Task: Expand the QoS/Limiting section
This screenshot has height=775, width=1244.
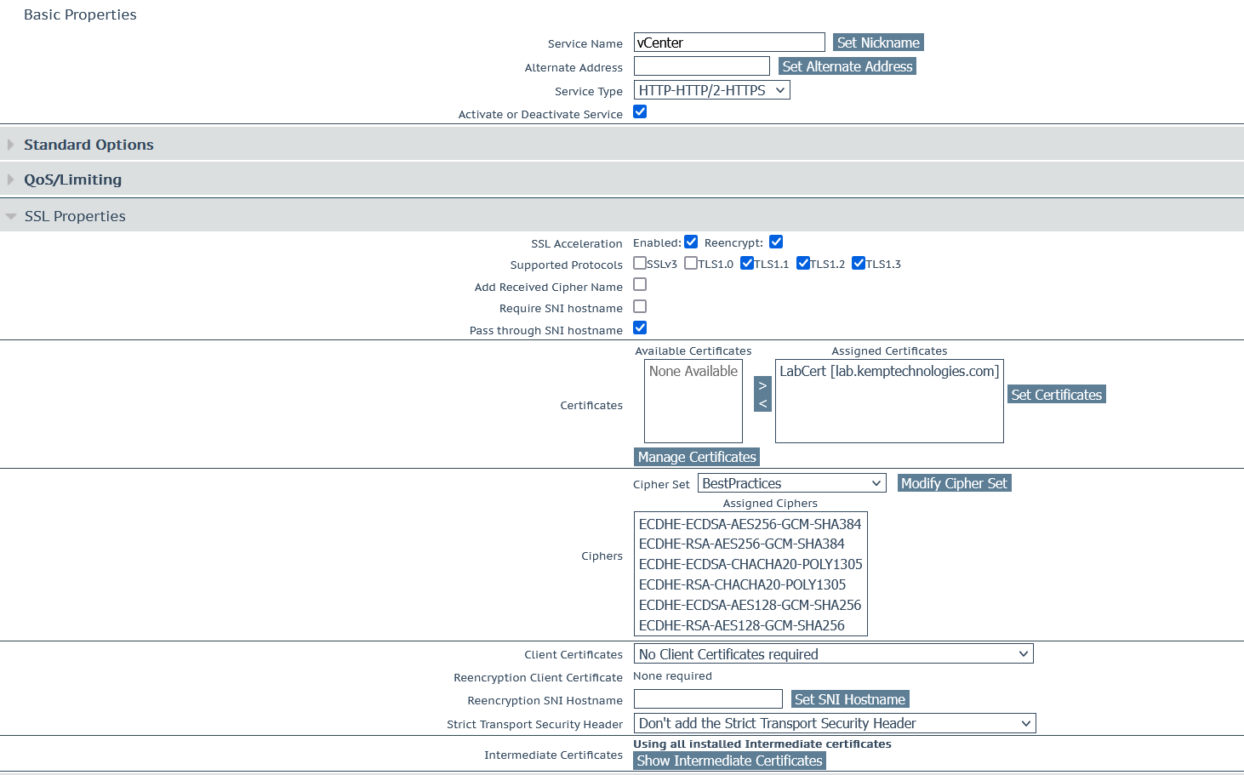Action: tap(622, 180)
